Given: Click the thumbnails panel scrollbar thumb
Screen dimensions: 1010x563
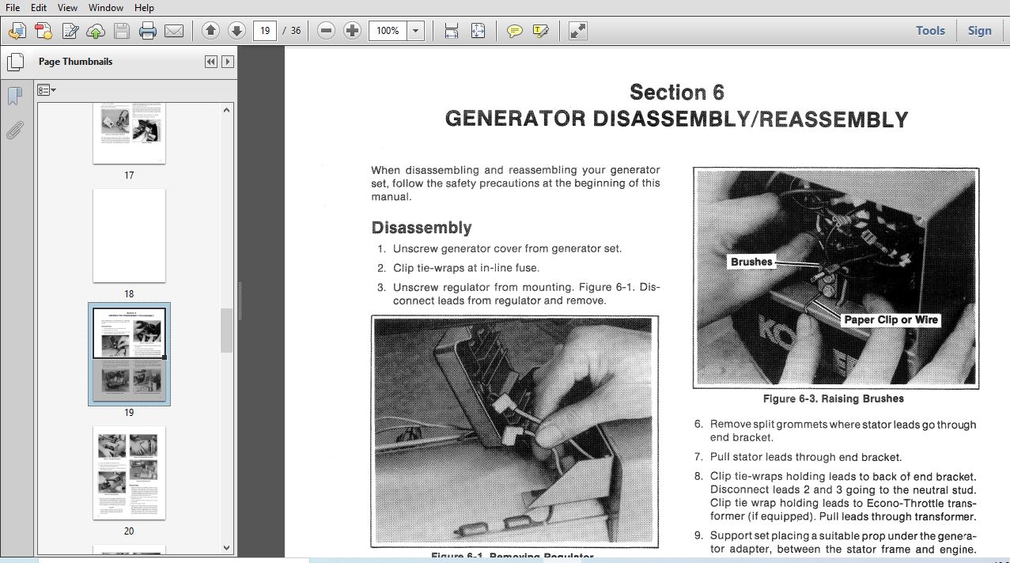Looking at the screenshot, I should [227, 331].
